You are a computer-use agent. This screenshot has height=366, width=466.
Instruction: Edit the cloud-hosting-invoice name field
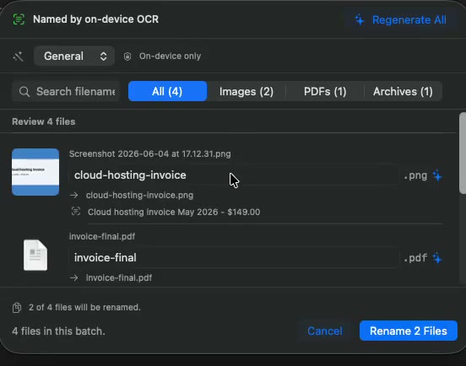point(234,175)
